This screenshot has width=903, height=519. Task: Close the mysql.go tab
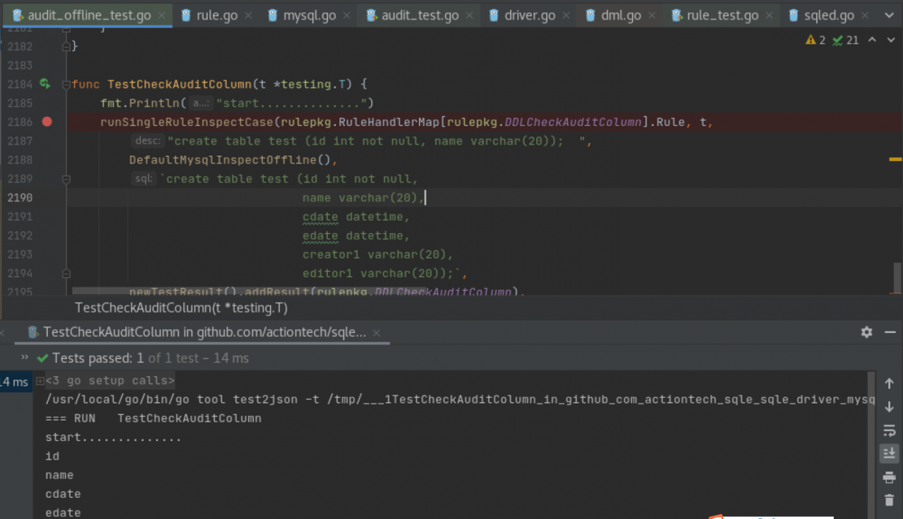[x=348, y=15]
